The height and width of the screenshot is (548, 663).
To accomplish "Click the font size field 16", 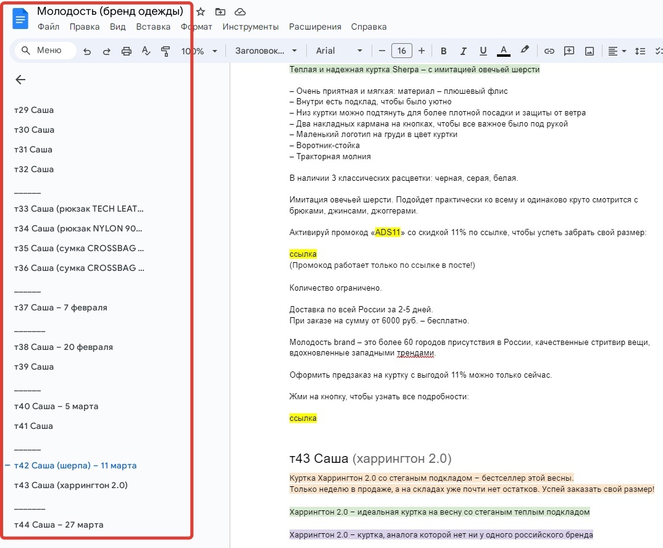I will coord(402,51).
